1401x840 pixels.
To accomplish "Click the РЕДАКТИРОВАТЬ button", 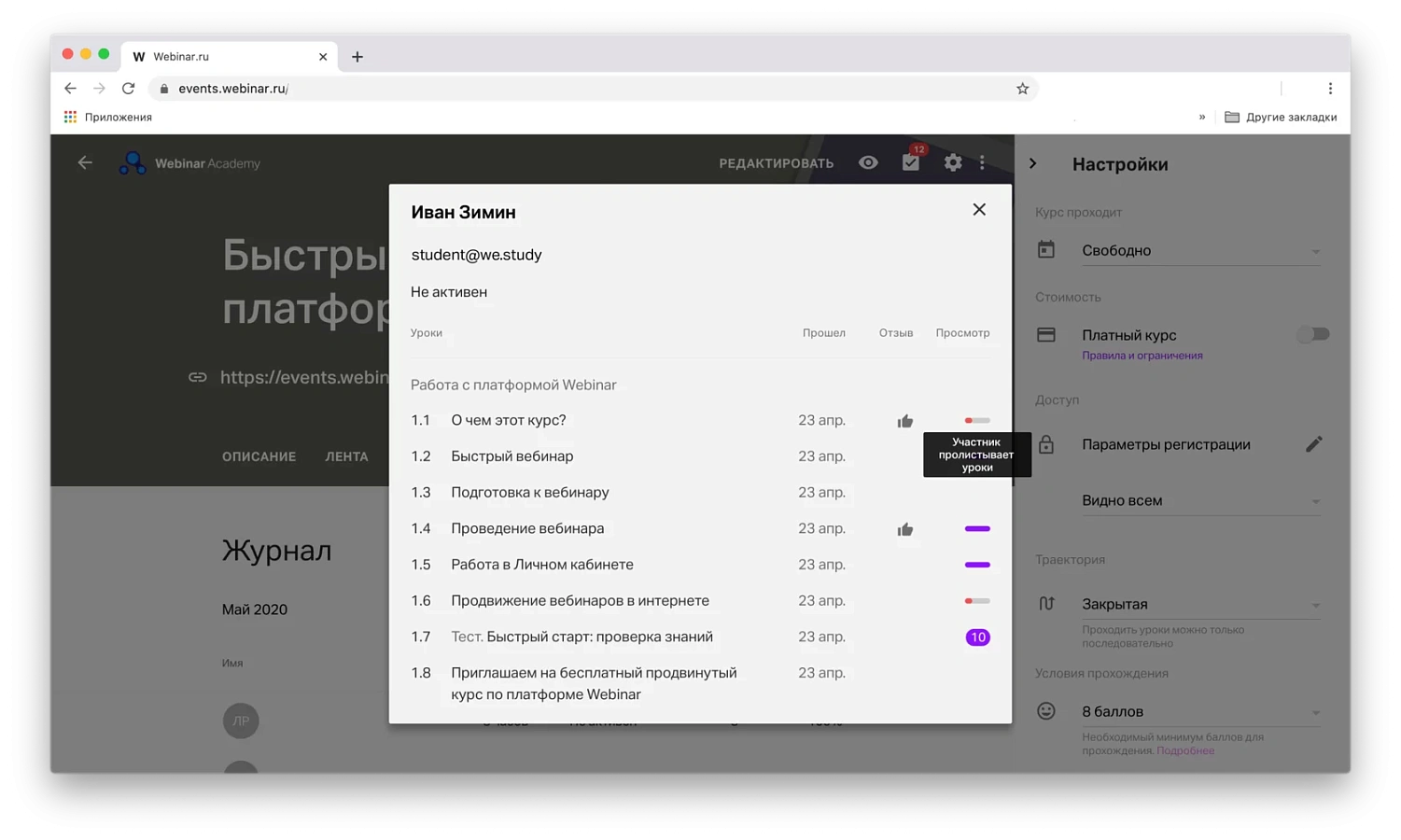I will click(777, 163).
